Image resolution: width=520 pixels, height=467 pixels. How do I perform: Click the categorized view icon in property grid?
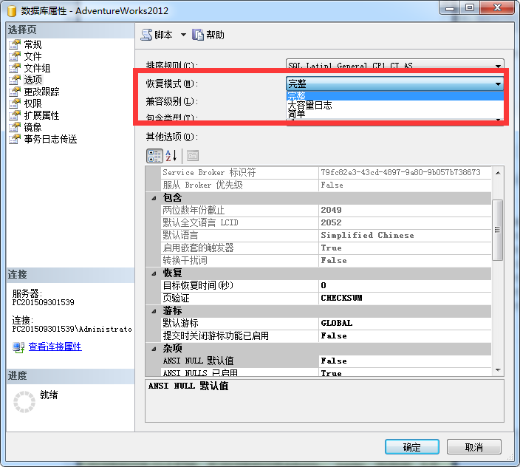click(154, 155)
